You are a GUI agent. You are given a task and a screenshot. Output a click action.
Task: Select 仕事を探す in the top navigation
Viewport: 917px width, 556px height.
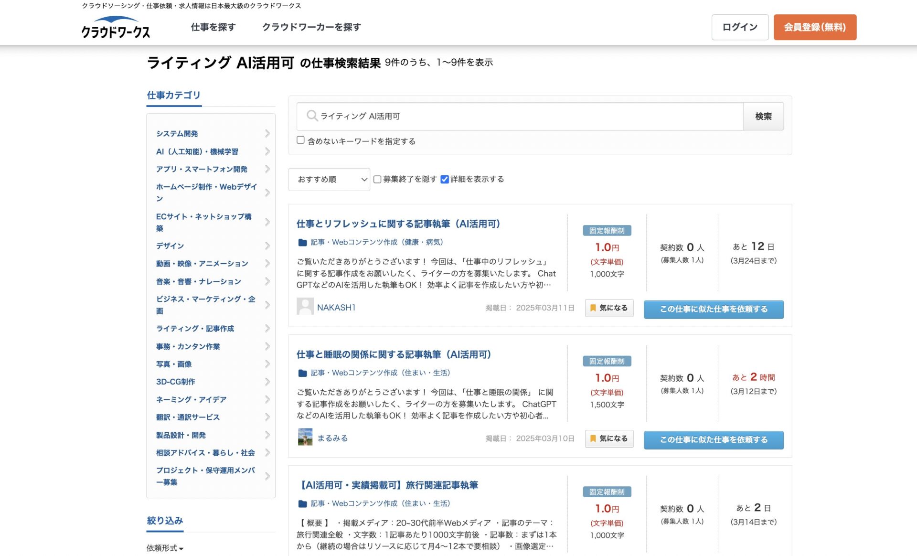tap(213, 27)
